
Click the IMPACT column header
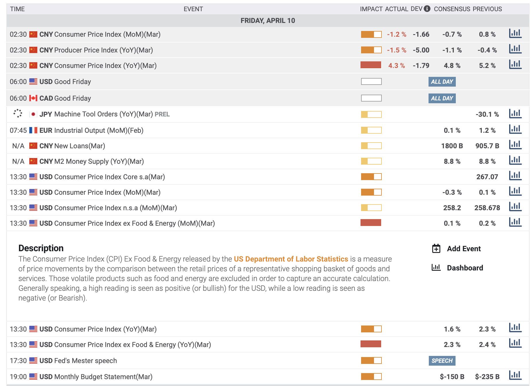coord(371,9)
